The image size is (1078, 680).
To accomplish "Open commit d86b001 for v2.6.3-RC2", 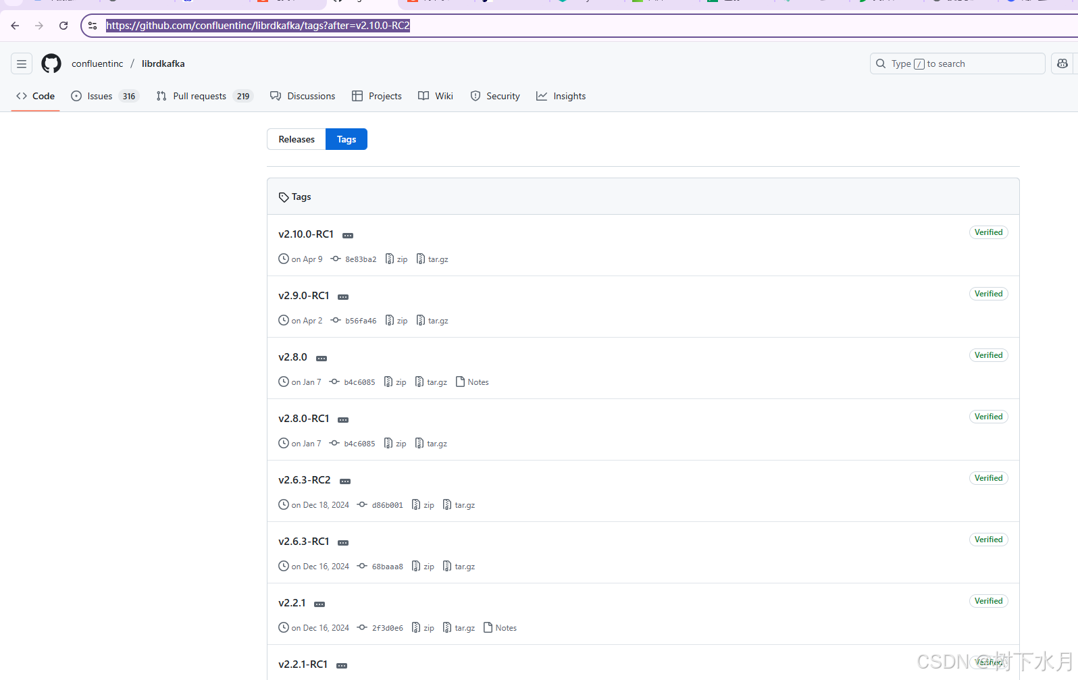I will pyautogui.click(x=380, y=505).
